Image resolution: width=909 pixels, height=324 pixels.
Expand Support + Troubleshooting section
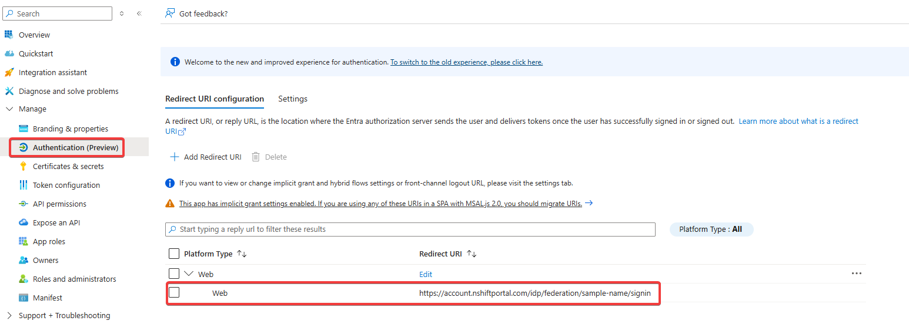tap(9, 315)
